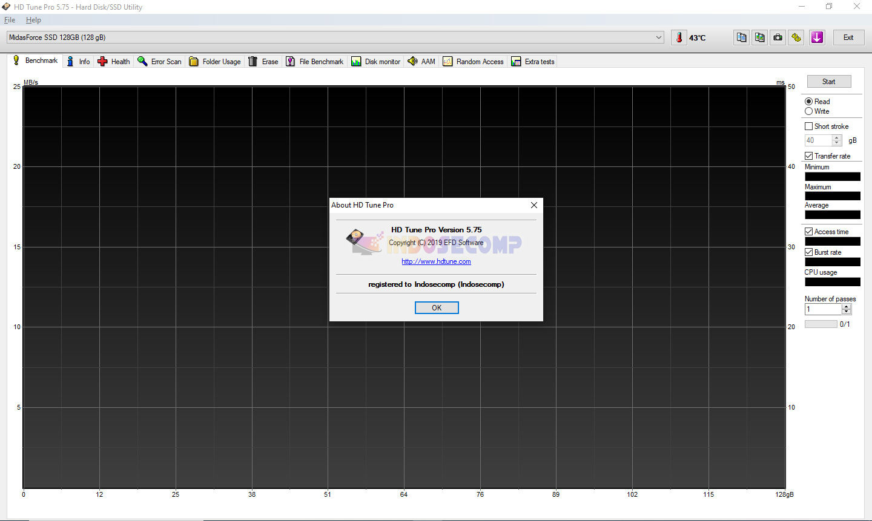The width and height of the screenshot is (872, 521).
Task: Click 'HD Tune Pro Version 5.75' text
Action: click(x=437, y=230)
